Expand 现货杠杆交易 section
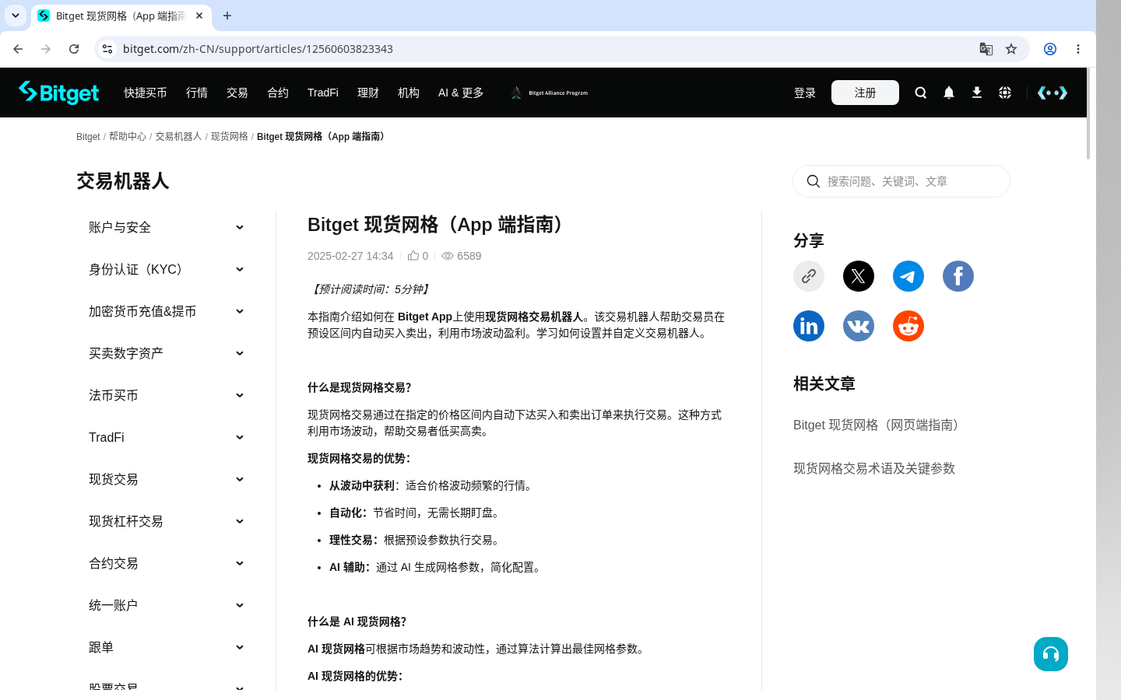Image resolution: width=1121 pixels, height=700 pixels. click(167, 521)
